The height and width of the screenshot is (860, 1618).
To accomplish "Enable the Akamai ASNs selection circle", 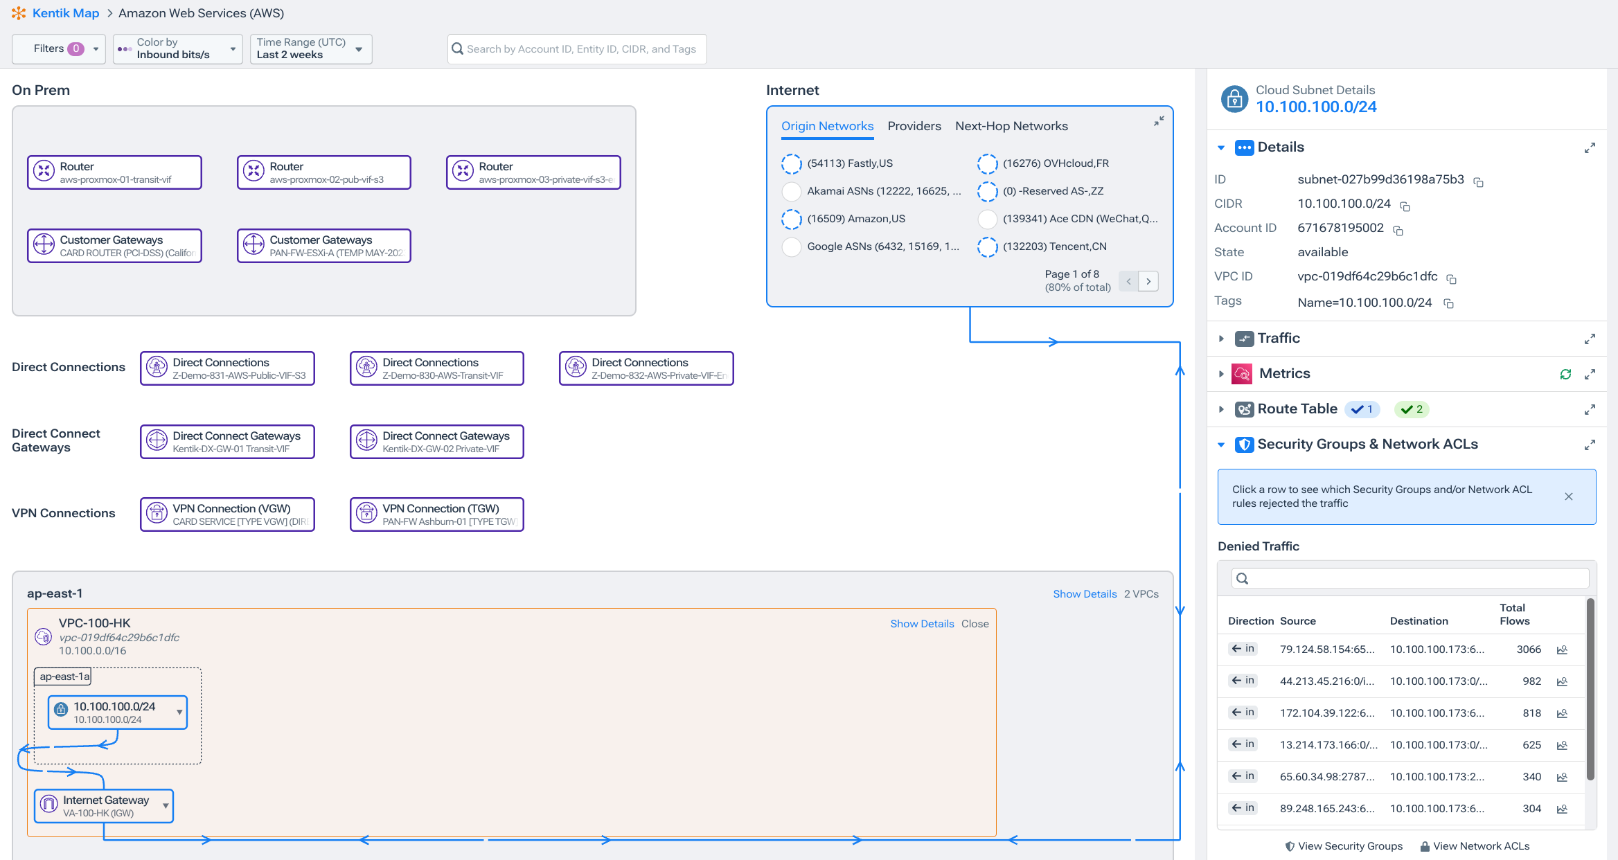I will coord(792,191).
